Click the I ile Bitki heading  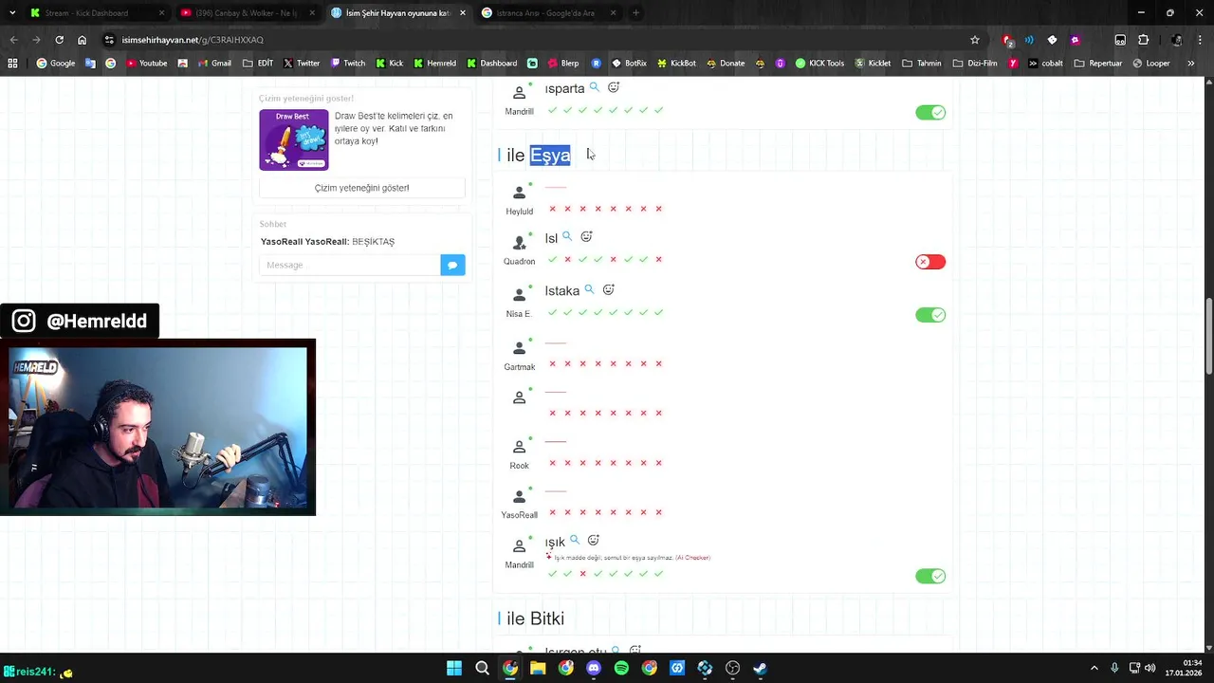(531, 618)
